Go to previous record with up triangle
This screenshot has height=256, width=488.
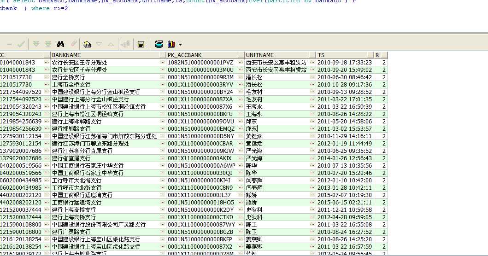pyautogui.click(x=111, y=45)
